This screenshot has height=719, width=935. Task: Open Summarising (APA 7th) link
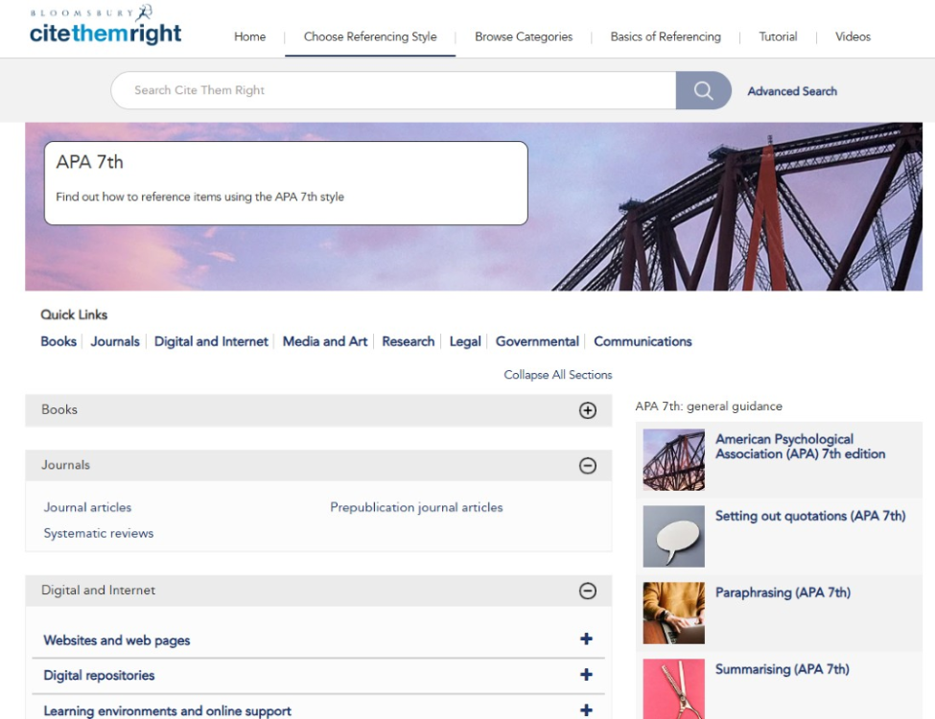tap(783, 669)
